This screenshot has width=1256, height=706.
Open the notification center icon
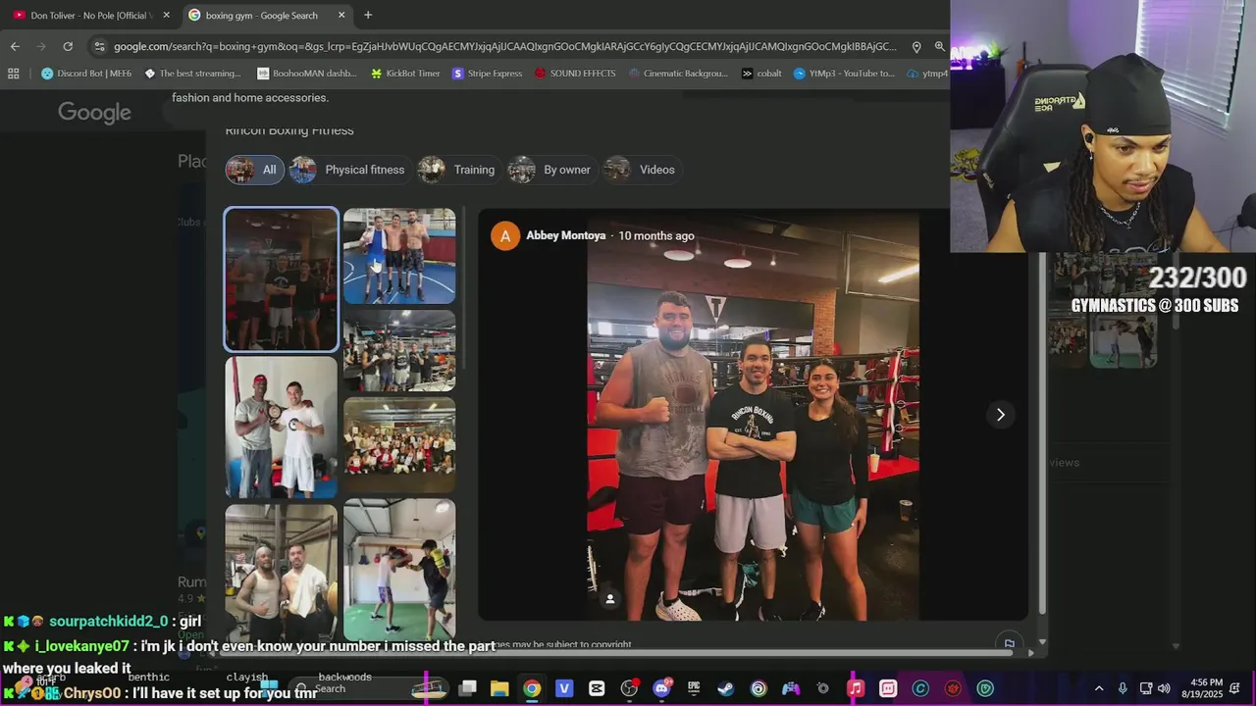tap(1234, 688)
